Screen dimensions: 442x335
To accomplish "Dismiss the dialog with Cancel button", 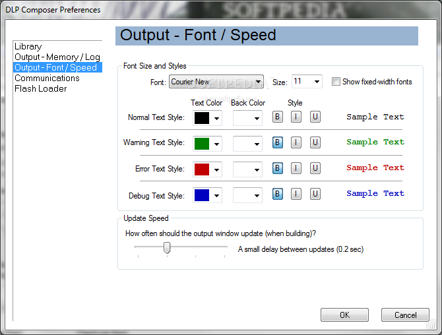I will click(x=405, y=315).
